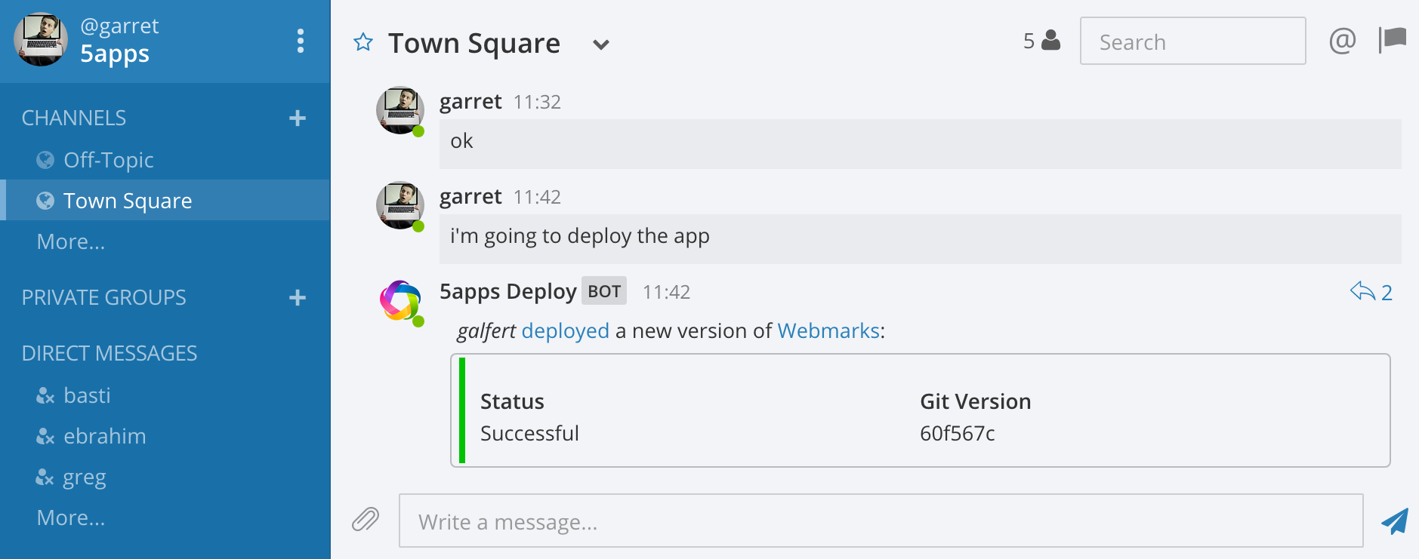Screen dimensions: 1419x559
Task: Favorite the channel with the star icon
Action: pos(363,42)
